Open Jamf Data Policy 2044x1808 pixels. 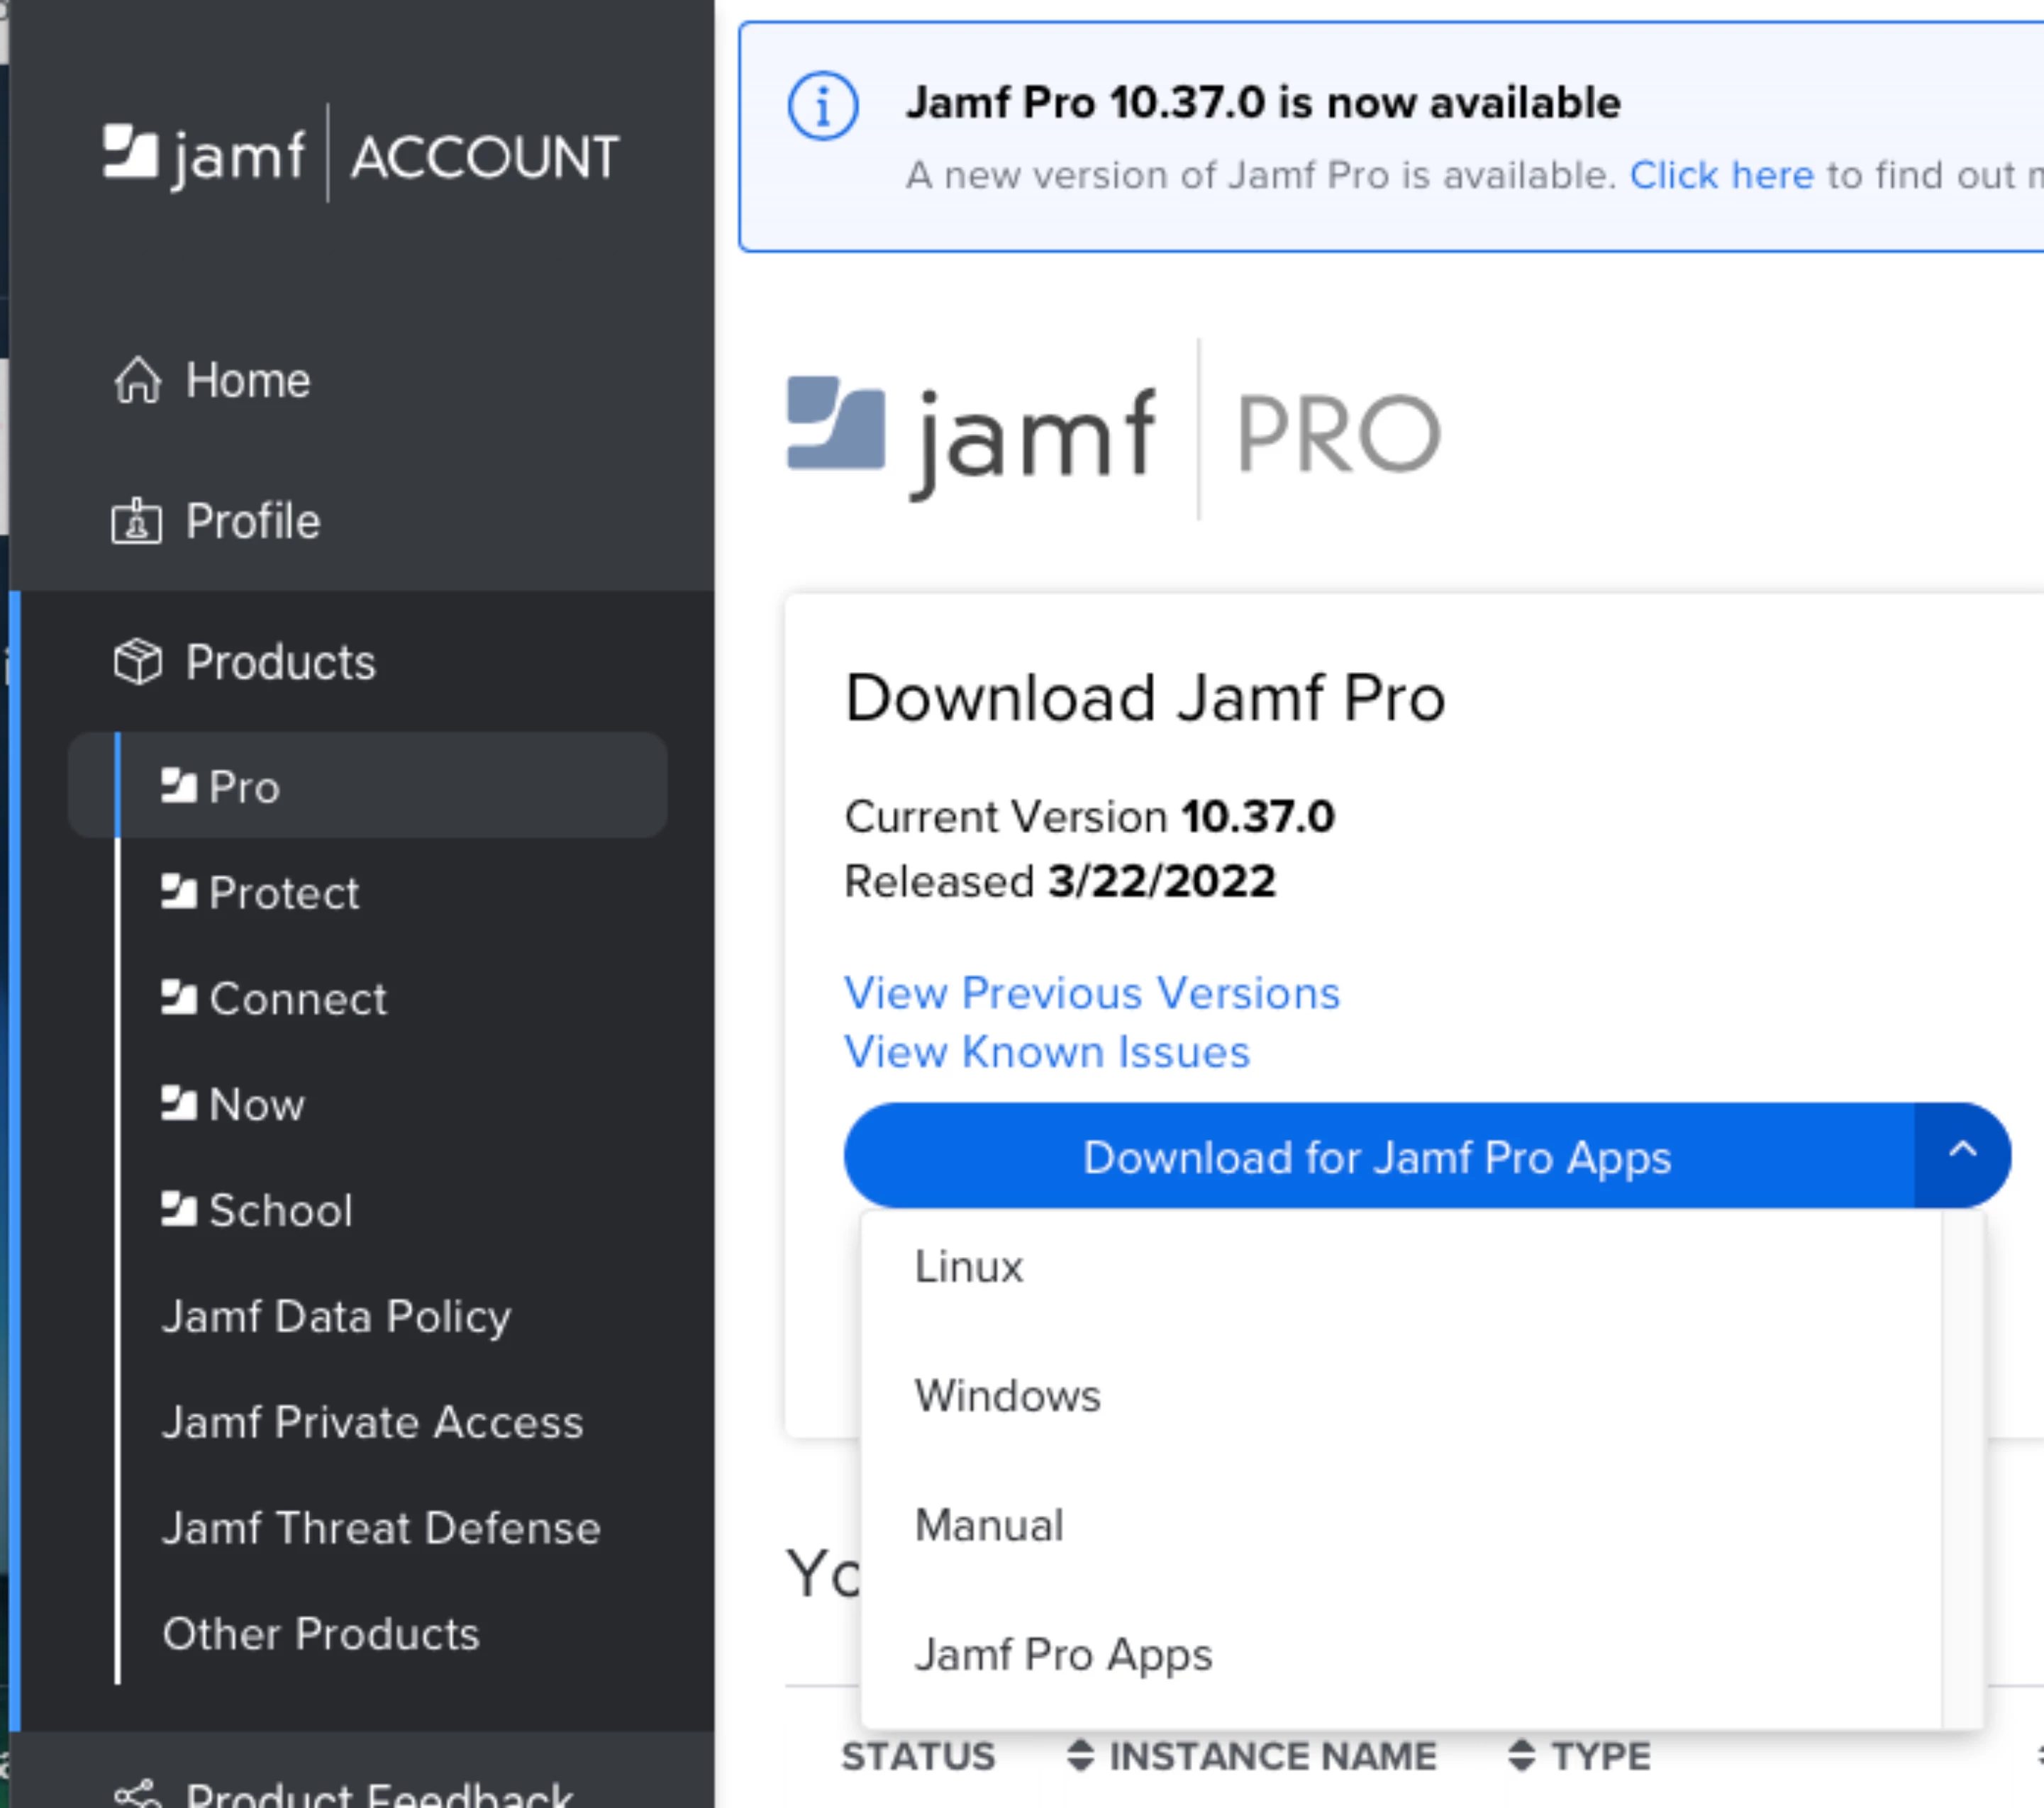click(337, 1316)
